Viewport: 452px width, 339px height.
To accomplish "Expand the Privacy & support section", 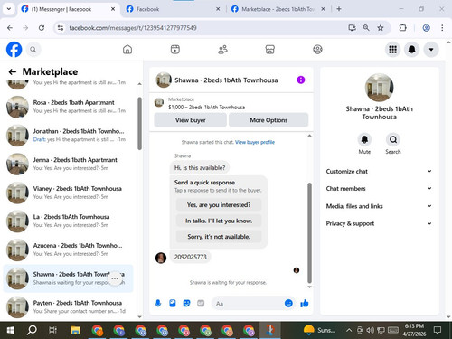I will (x=379, y=223).
